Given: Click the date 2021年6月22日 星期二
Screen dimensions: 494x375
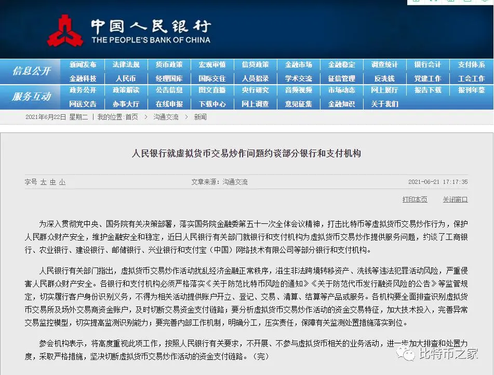Looking at the screenshot, I should tap(57, 117).
